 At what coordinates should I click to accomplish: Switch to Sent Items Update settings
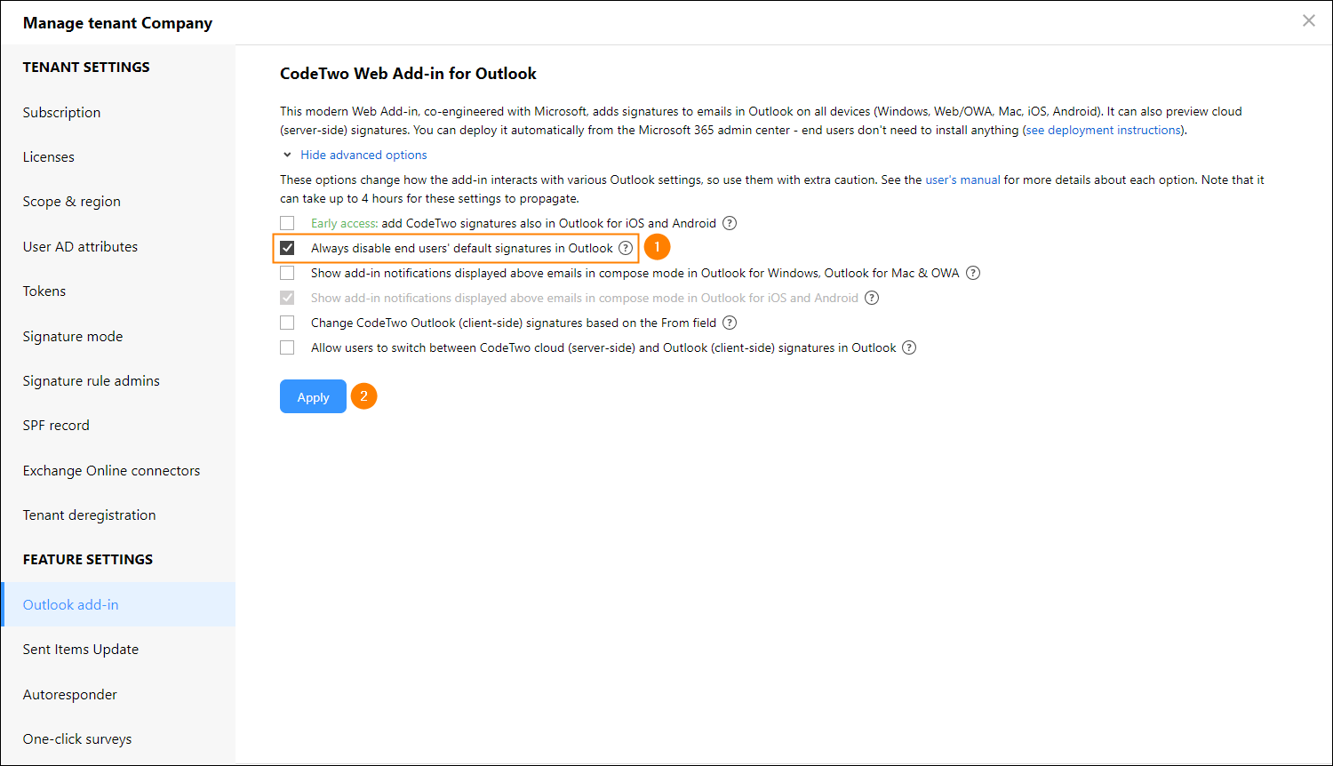coord(80,649)
